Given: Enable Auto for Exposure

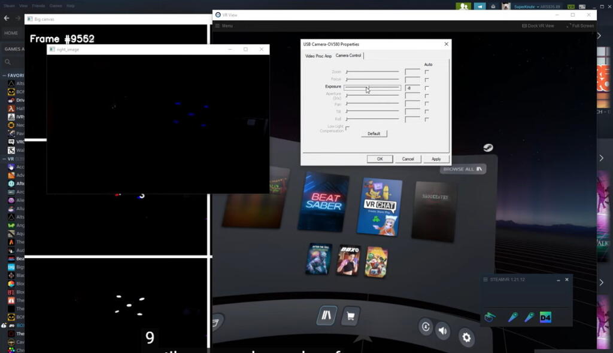Looking at the screenshot, I should tap(427, 88).
